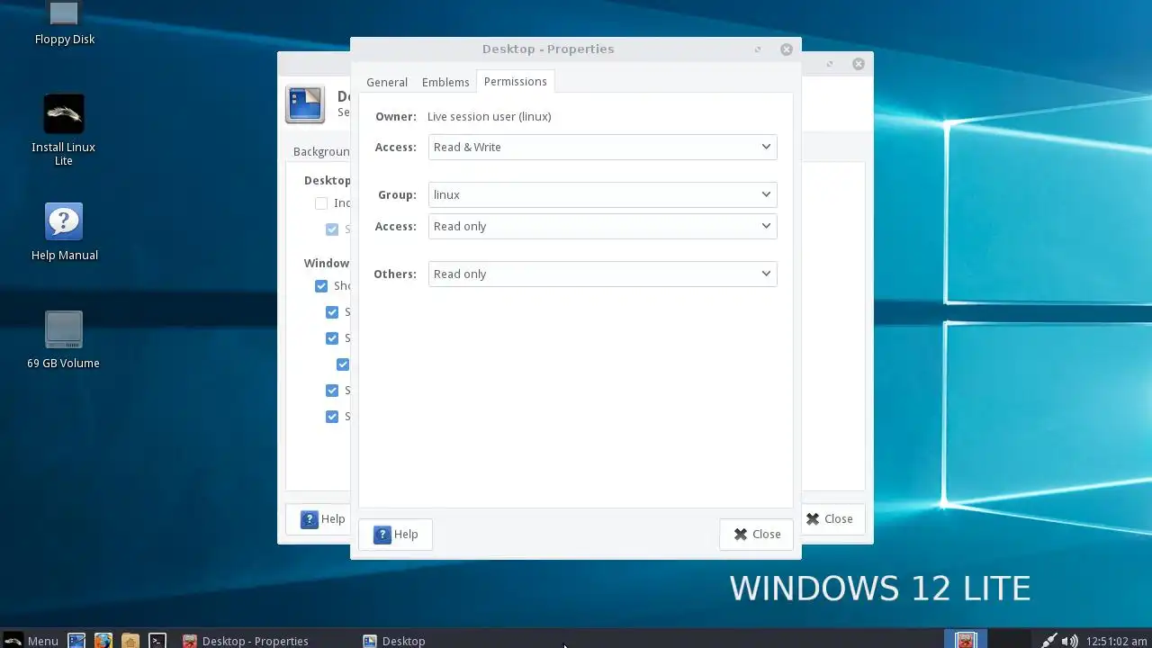Click the taskbar clock

tap(1116, 641)
